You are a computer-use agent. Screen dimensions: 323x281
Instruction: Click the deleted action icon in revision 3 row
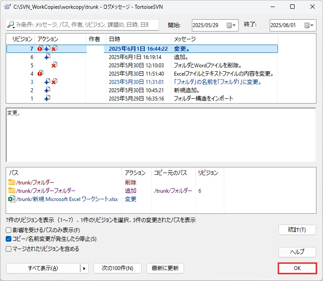[54, 82]
